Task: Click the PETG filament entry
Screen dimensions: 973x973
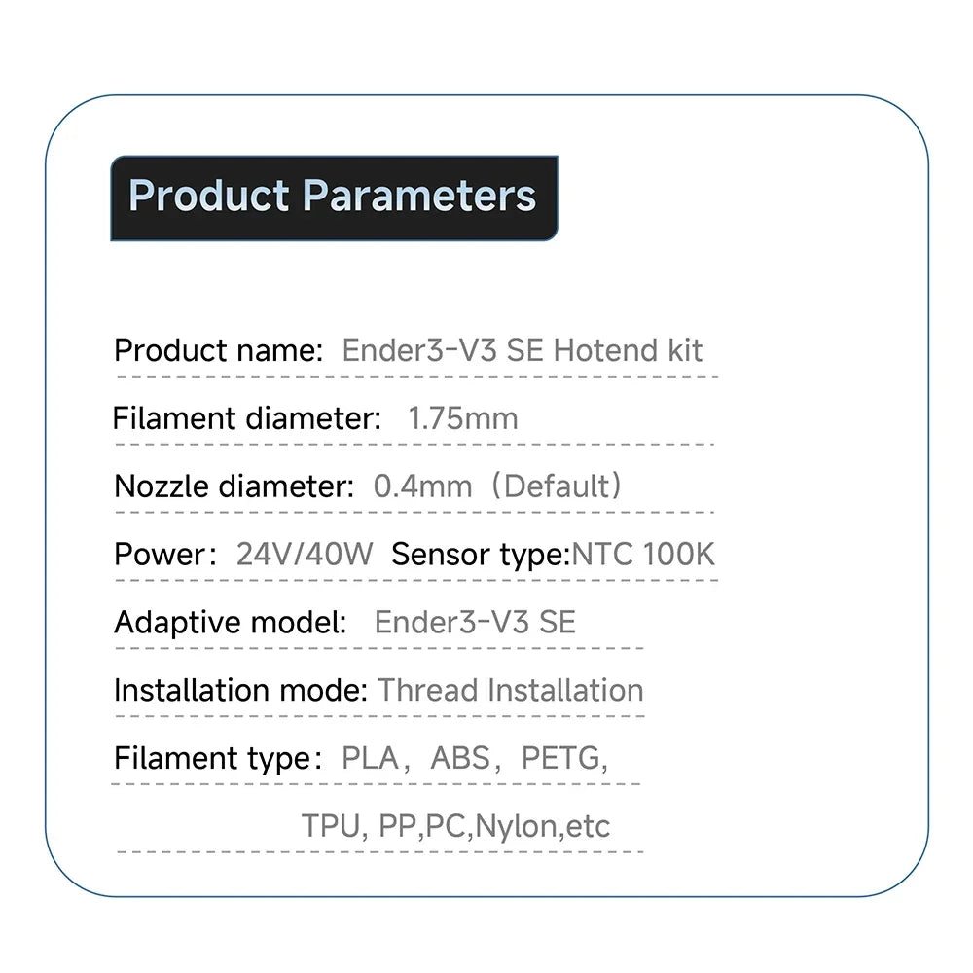Action: point(561,758)
